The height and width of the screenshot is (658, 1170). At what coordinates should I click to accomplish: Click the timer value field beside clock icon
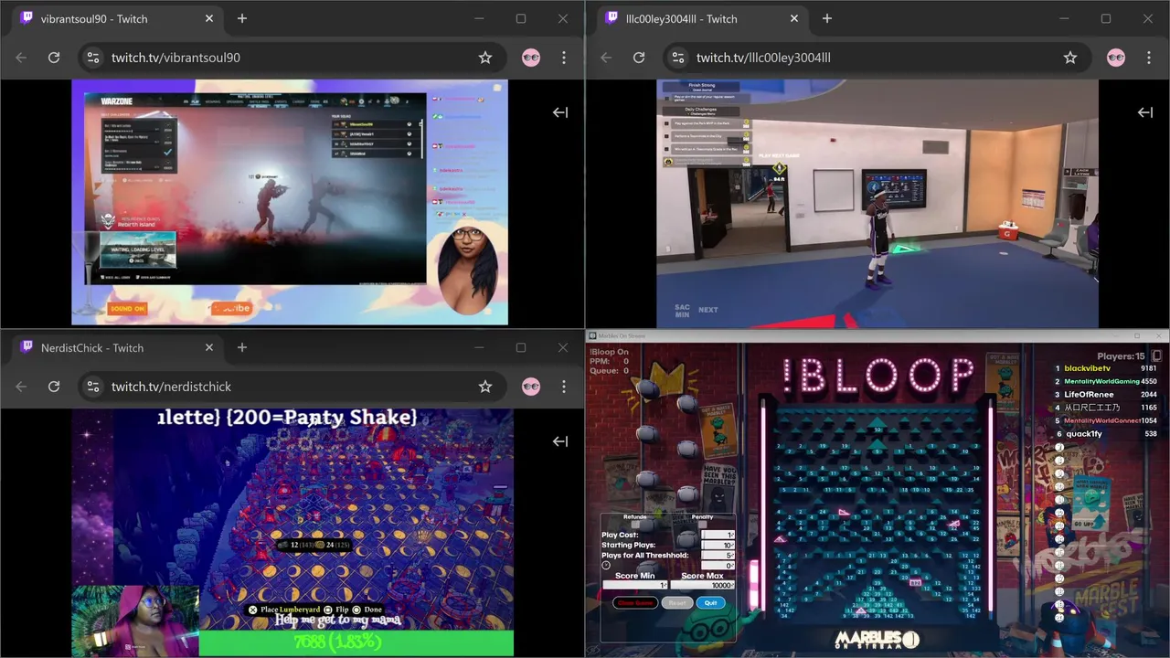click(x=718, y=566)
